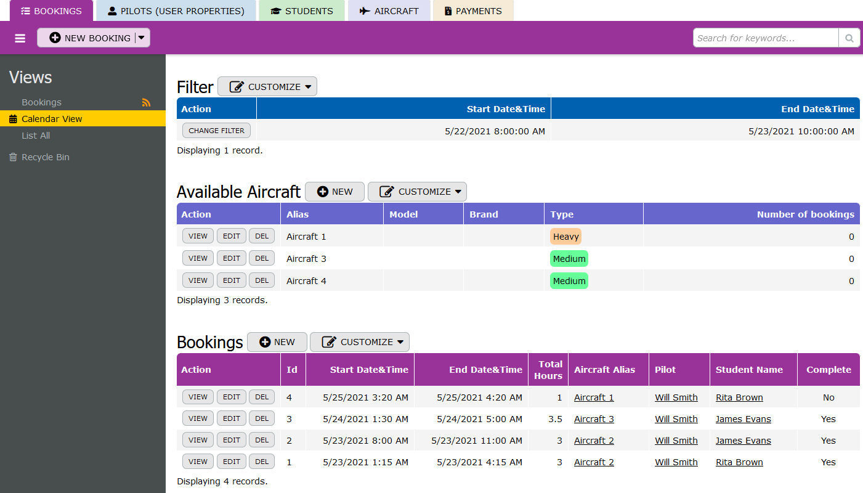
Task: Click the Aircraft 3 link in Bookings
Action: [x=594, y=419]
